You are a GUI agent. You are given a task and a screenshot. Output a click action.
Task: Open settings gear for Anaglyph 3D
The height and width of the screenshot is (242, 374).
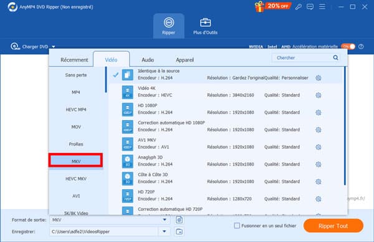318,164
